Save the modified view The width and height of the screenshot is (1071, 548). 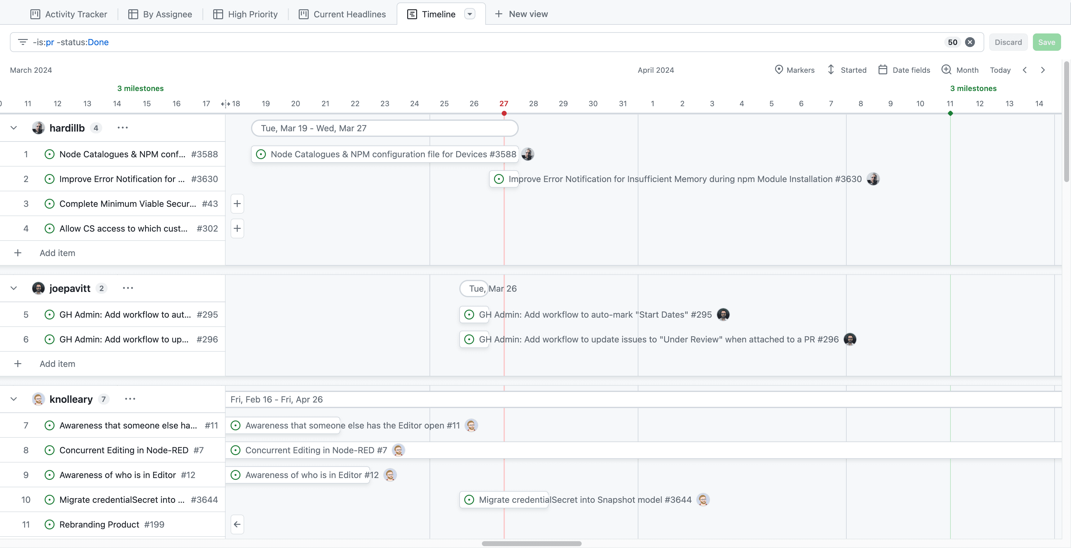[1047, 42]
